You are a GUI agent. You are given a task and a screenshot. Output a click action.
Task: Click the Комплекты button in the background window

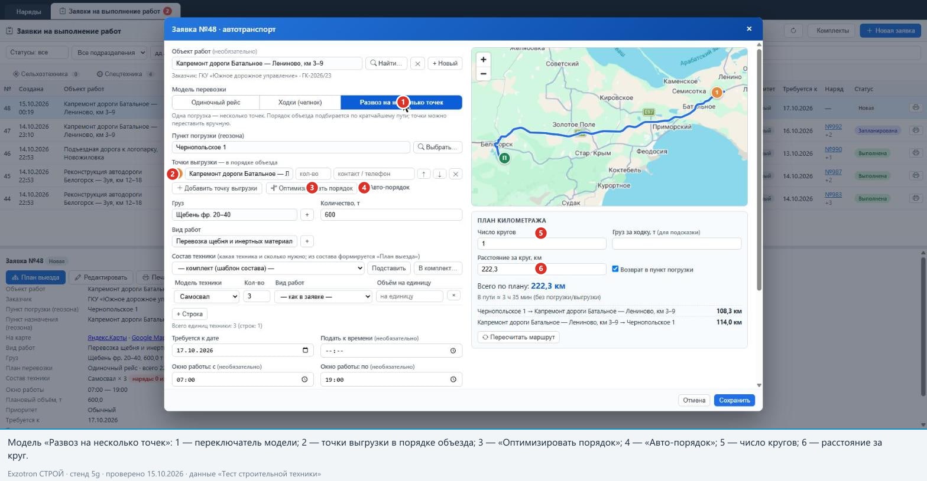832,31
